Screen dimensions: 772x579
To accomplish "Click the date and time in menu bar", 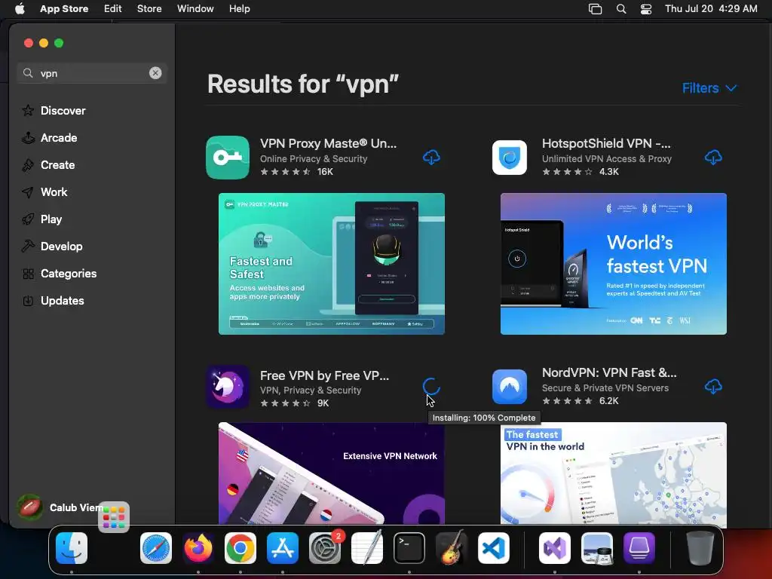I will pyautogui.click(x=711, y=9).
